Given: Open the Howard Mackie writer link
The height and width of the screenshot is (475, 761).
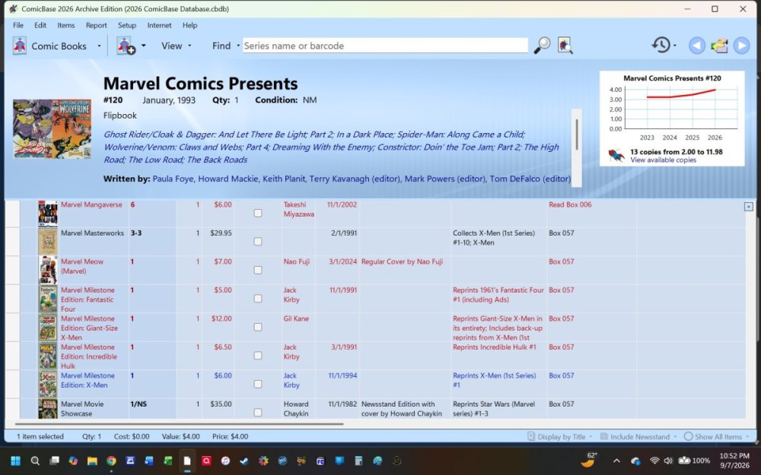Looking at the screenshot, I should pos(228,179).
